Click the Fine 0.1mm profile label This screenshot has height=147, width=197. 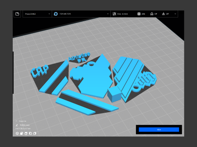pyautogui.click(x=122, y=14)
